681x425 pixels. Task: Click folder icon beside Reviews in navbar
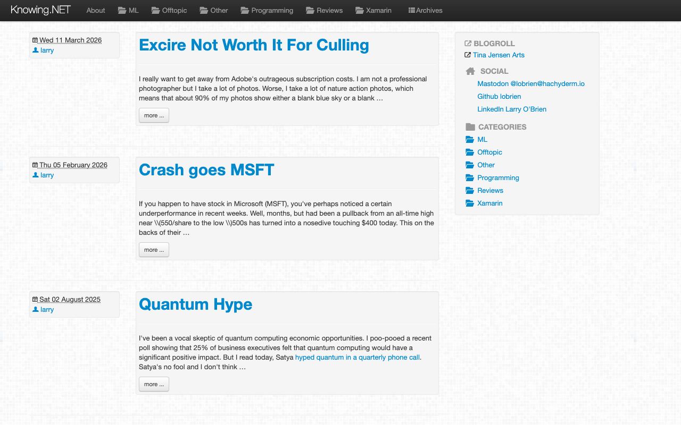tap(310, 10)
